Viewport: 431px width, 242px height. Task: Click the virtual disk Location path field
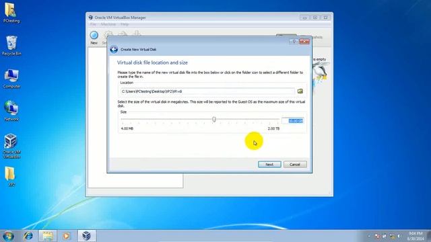[207, 91]
